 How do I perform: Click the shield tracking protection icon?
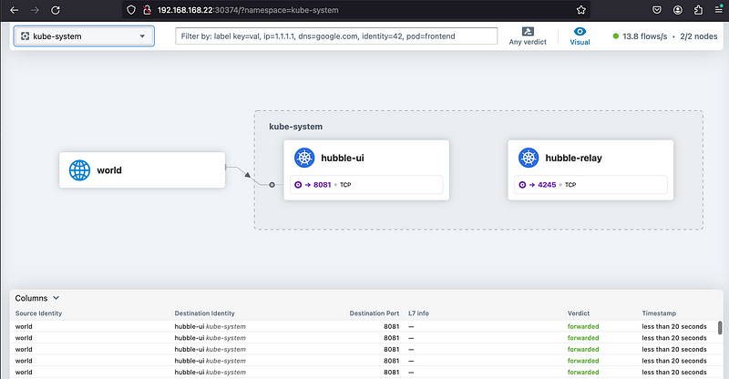click(133, 10)
